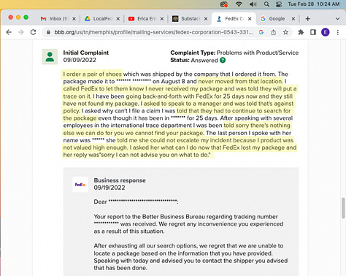This screenshot has height=276, width=346.
Task: Click the forward navigation arrow
Action: click(21, 32)
